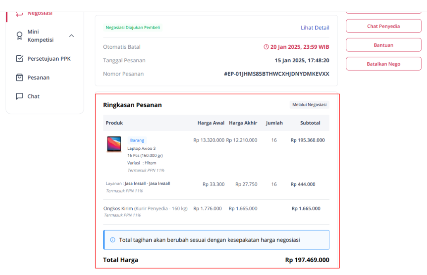The image size is (427, 275).
Task: Click the info icon in blue notice
Action: coord(112,240)
